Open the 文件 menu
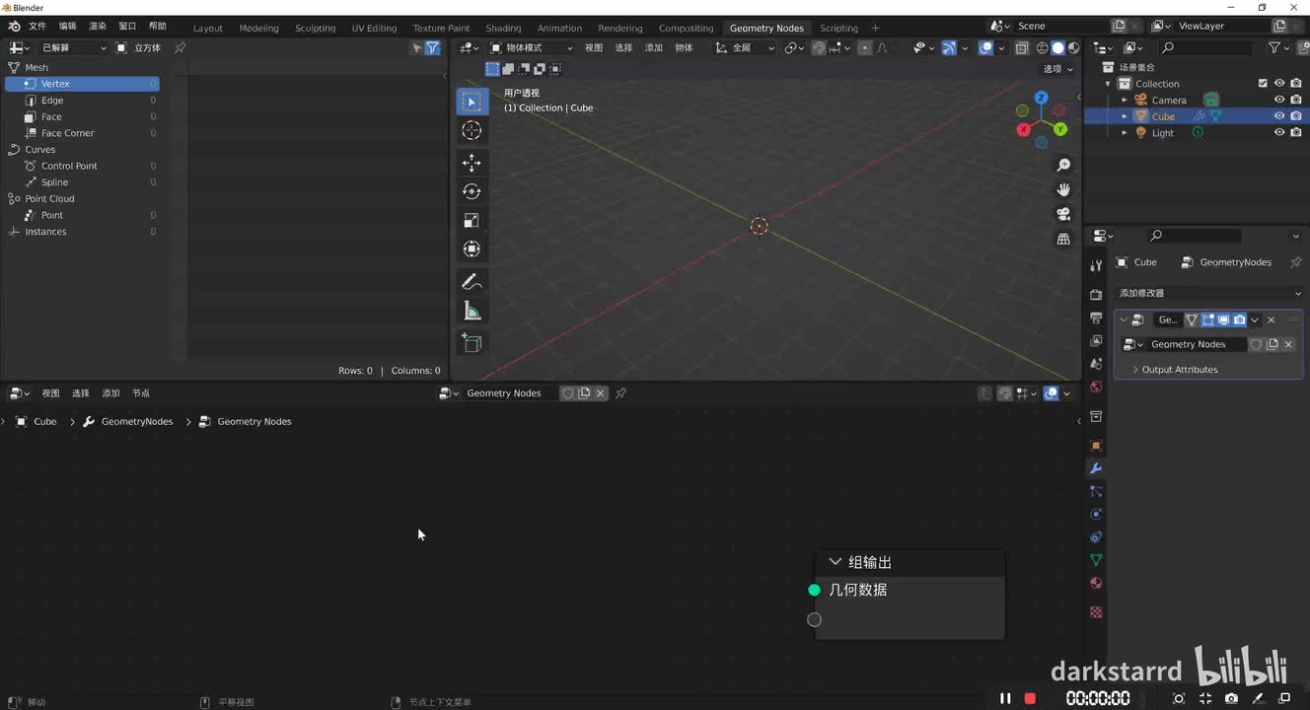The height and width of the screenshot is (710, 1310). tap(37, 26)
